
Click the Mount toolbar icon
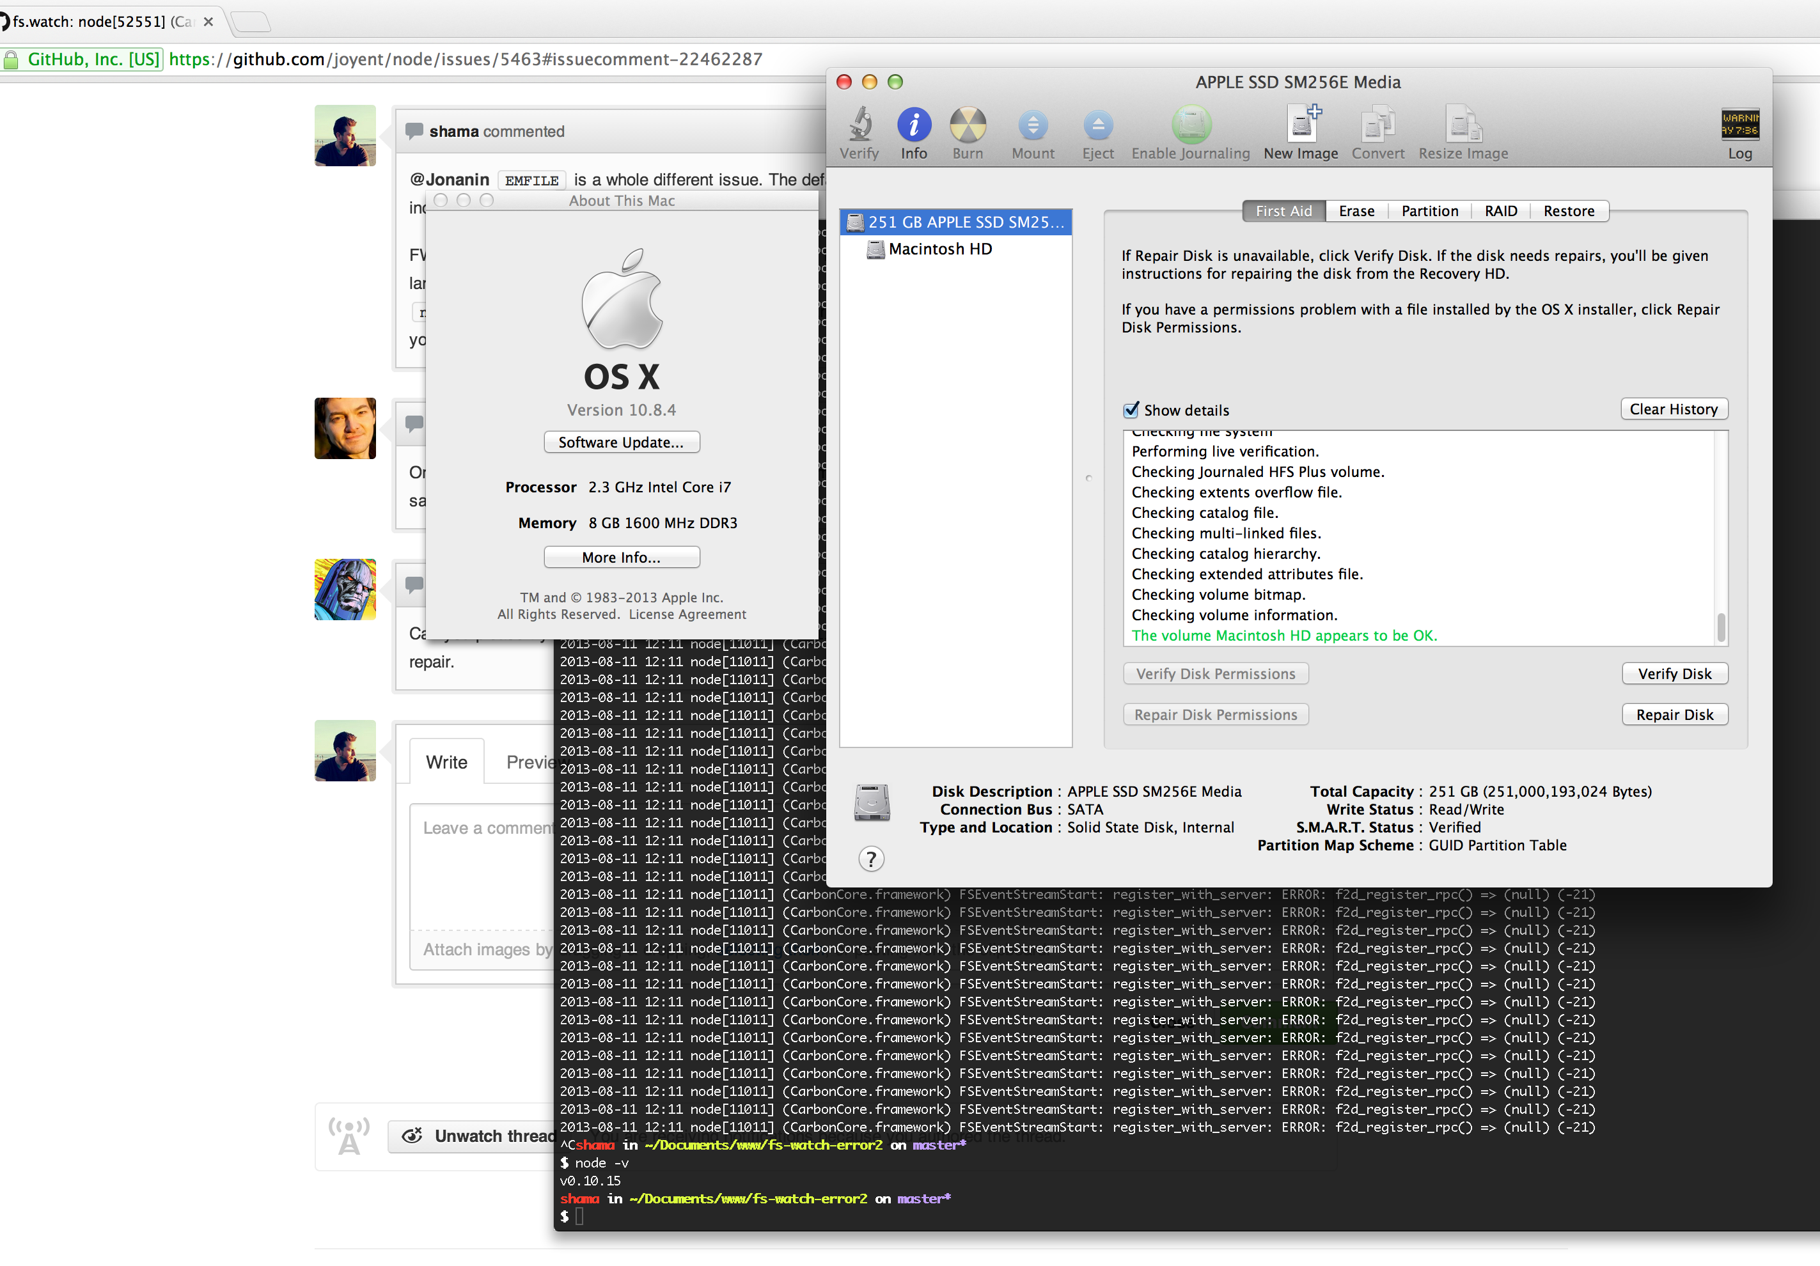tap(1033, 133)
